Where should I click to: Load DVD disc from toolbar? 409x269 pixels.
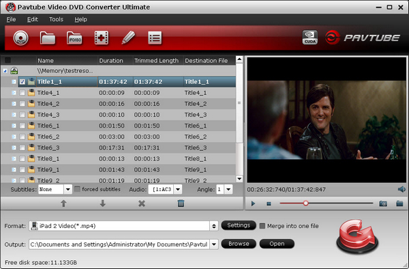pos(20,38)
